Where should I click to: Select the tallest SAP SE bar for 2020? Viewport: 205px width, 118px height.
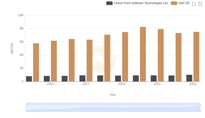(143, 54)
